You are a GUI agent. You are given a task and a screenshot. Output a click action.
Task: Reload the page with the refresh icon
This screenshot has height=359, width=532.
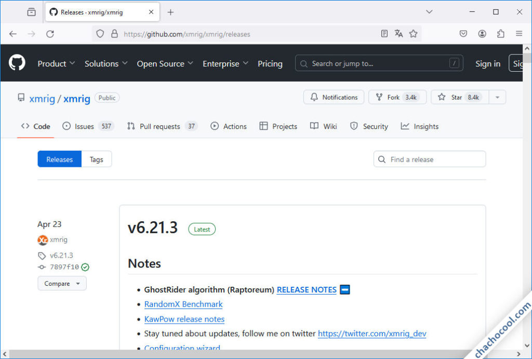(50, 34)
